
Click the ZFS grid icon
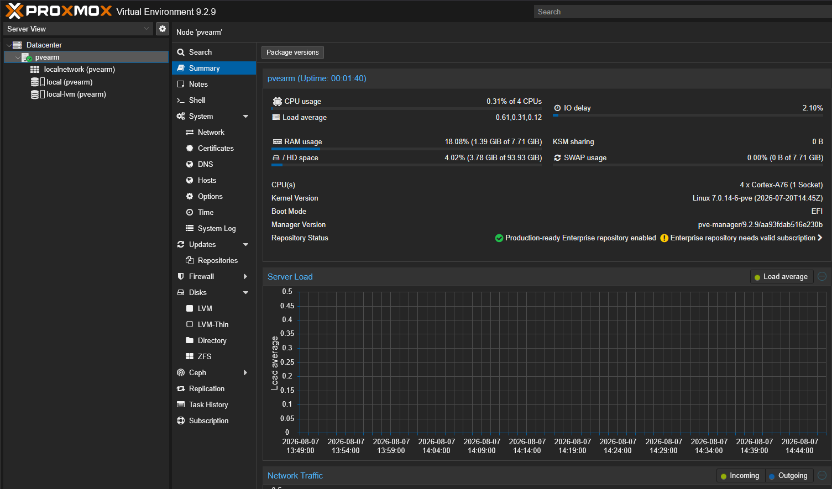pyautogui.click(x=190, y=356)
